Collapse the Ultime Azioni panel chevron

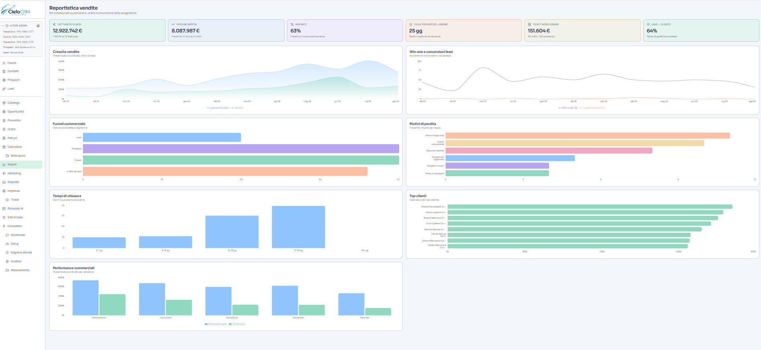pos(3,26)
